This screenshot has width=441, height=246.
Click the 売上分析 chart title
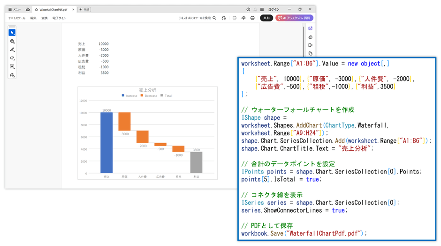(x=147, y=90)
